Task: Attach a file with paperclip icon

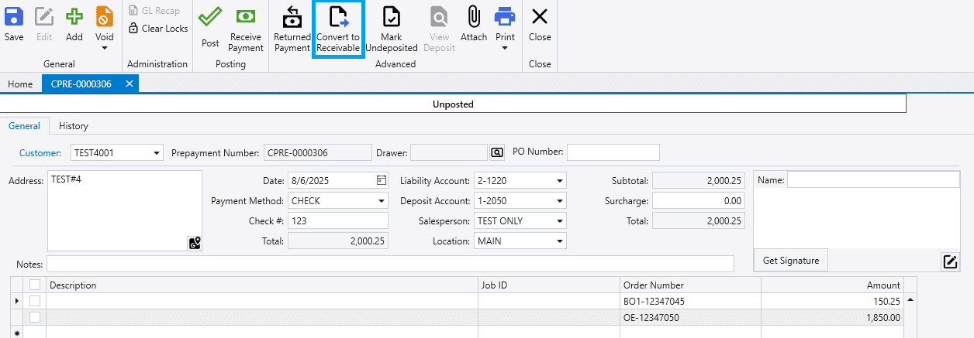Action: (x=474, y=24)
